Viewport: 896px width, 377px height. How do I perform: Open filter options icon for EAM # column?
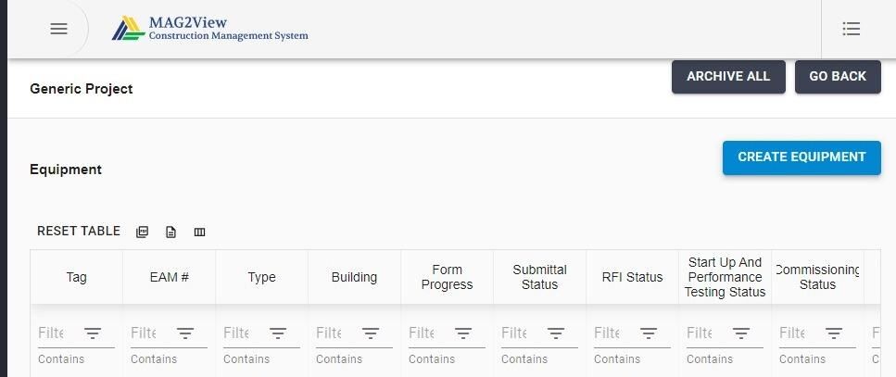point(185,333)
